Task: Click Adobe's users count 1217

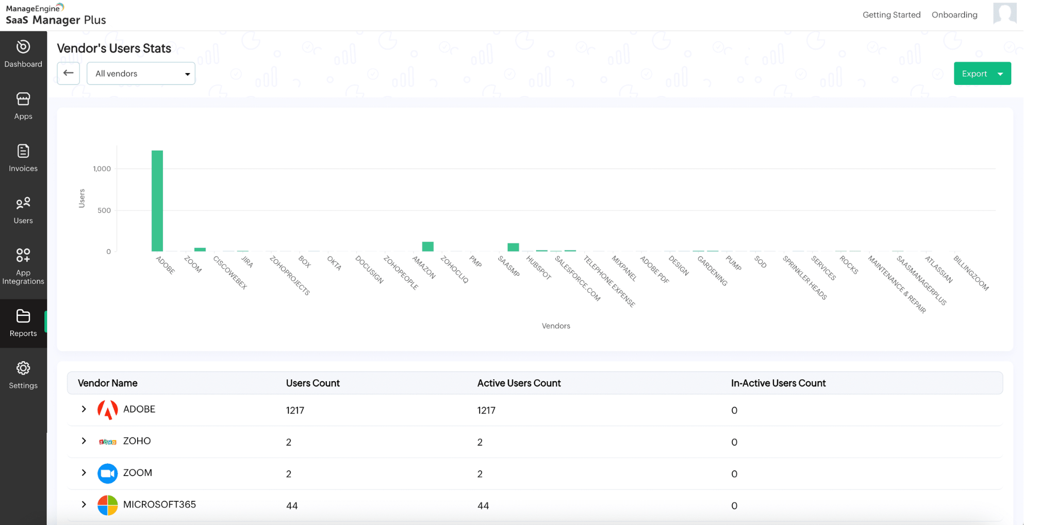Action: [x=295, y=411]
